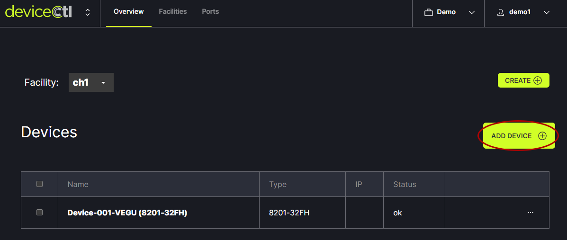The width and height of the screenshot is (567, 240).
Task: Click the Type column header
Action: (278, 184)
